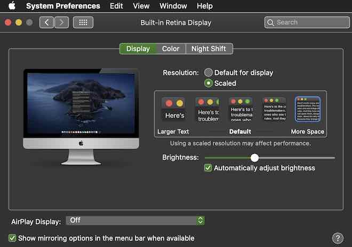Click the Brightness slider knob
Image resolution: width=352 pixels, height=247 pixels.
click(254, 158)
